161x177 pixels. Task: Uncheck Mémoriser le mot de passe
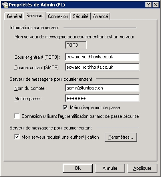(65, 107)
